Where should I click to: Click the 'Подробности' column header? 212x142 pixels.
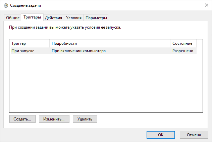click(110, 44)
